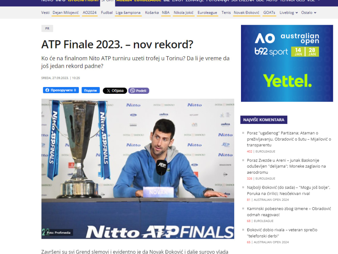Share article via Viber Podeli button
The width and height of the screenshot is (338, 254).
139,91
